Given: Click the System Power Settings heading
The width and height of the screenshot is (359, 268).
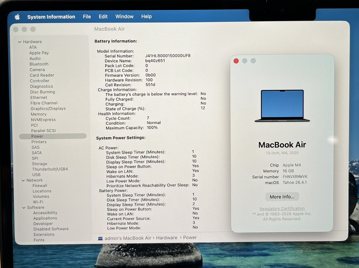Looking at the screenshot, I should coord(121,138).
